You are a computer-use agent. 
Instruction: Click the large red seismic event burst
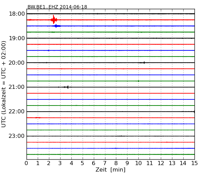(54, 19)
